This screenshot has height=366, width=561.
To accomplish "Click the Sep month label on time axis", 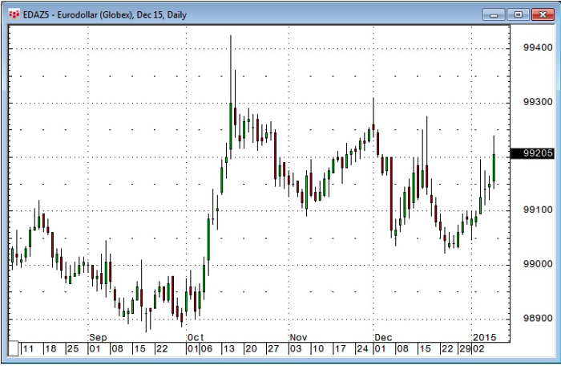I will [x=98, y=337].
